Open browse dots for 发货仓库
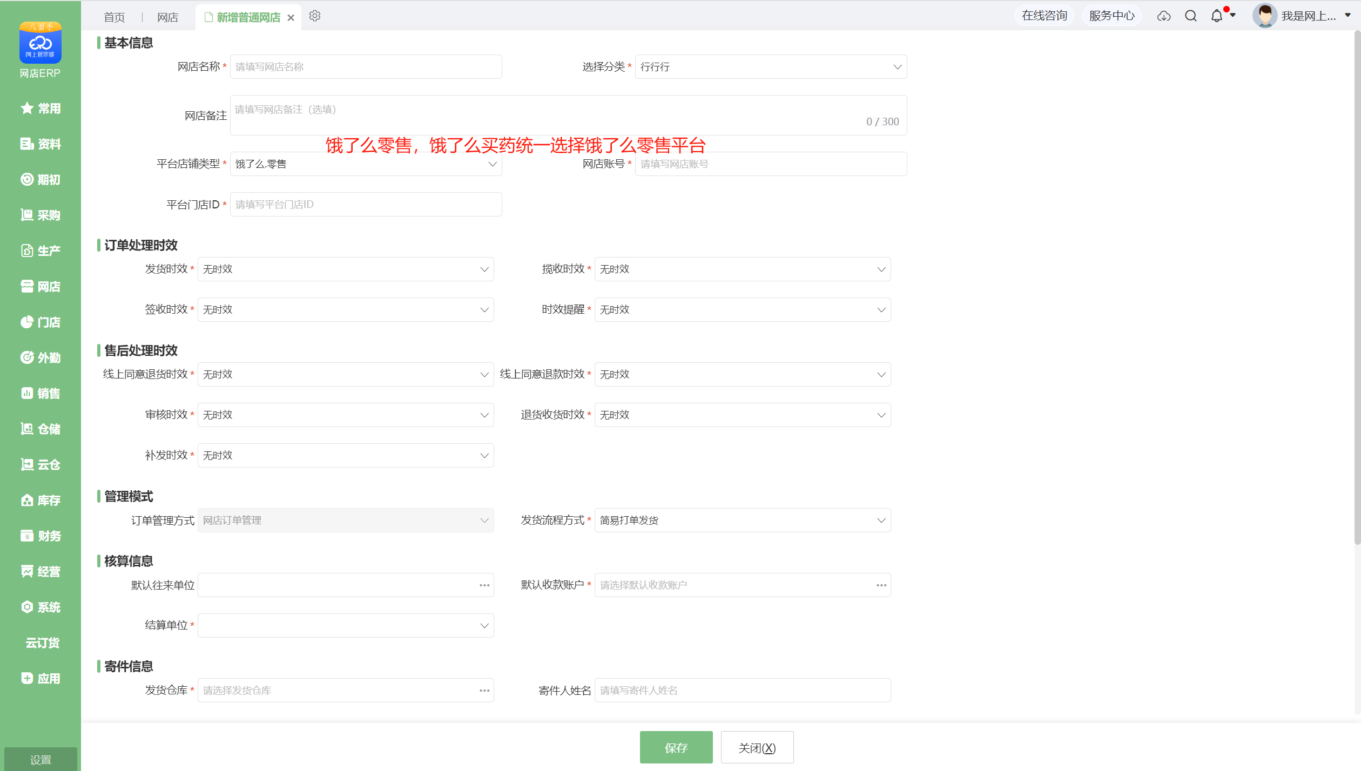Screen dimensions: 1361x771 click(484, 691)
